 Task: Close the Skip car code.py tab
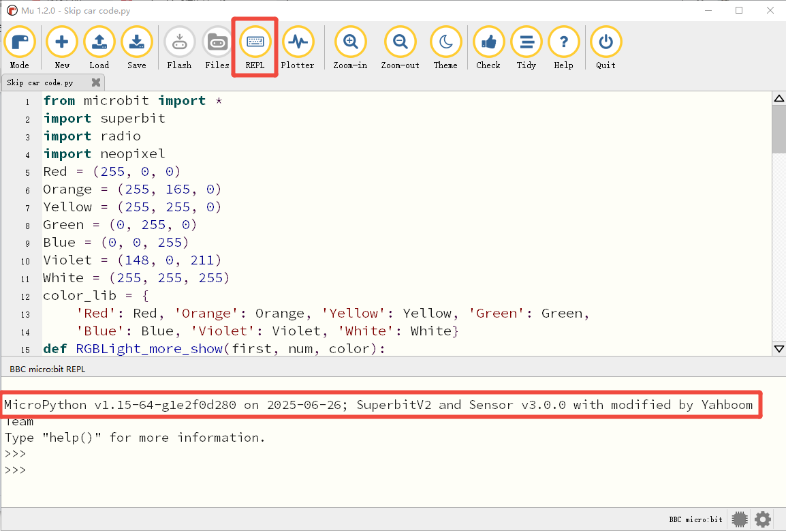click(x=96, y=82)
